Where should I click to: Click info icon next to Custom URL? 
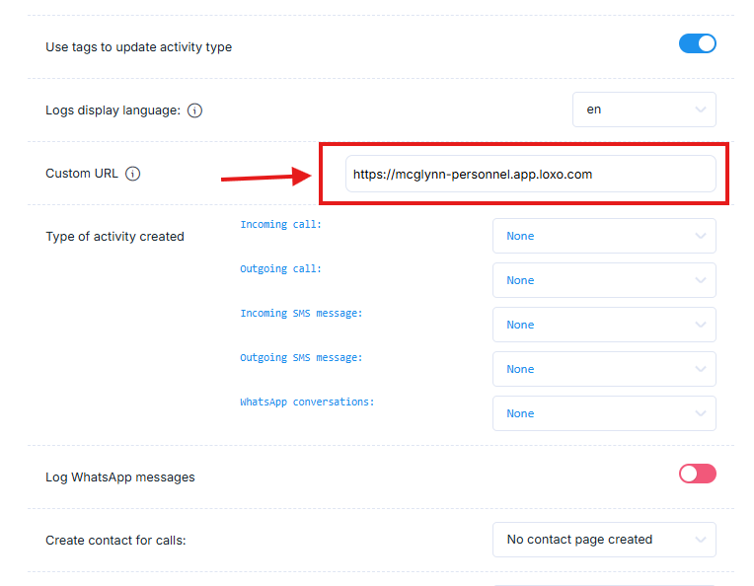[133, 174]
